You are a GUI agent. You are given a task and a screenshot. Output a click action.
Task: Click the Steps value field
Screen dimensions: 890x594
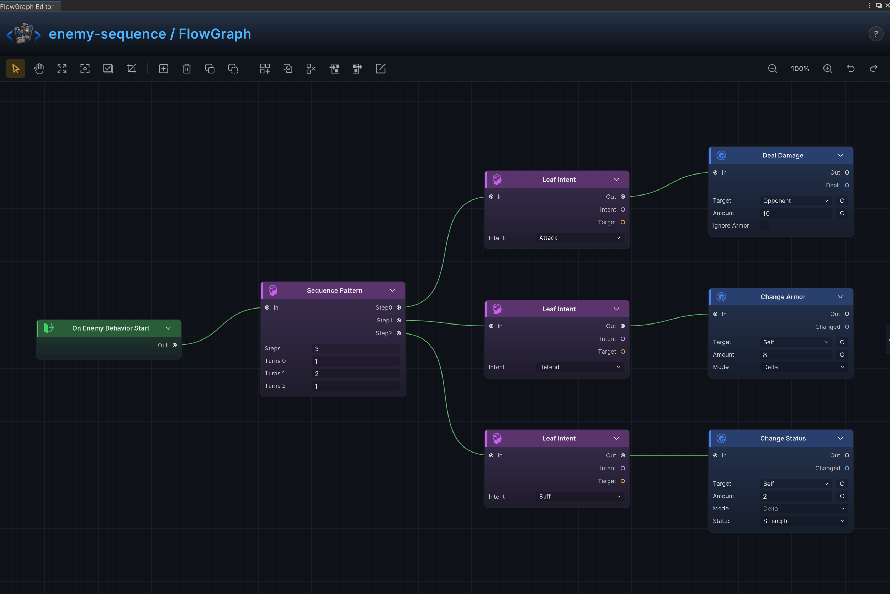tap(356, 349)
